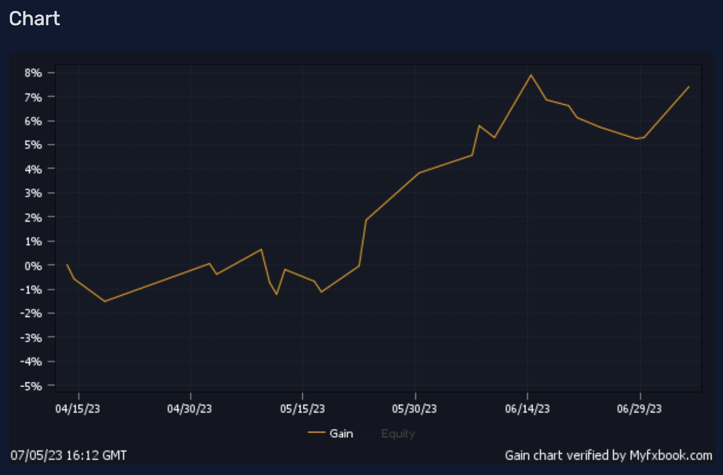Click the gain line's highest peak near 8%
723x475 pixels.
point(530,75)
